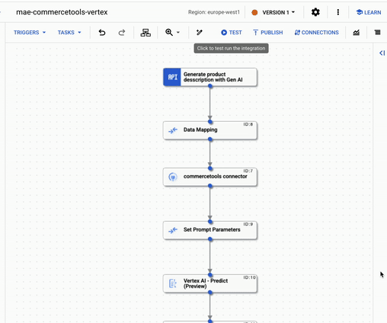Click the commercetools connector icon

(x=173, y=177)
